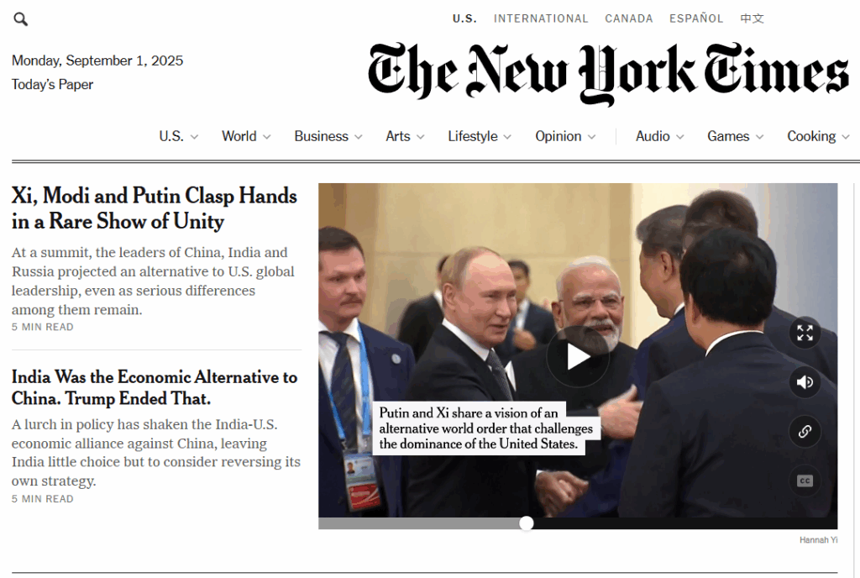
Task: Read the Xi, Modi and Putin headline
Action: coord(155,208)
